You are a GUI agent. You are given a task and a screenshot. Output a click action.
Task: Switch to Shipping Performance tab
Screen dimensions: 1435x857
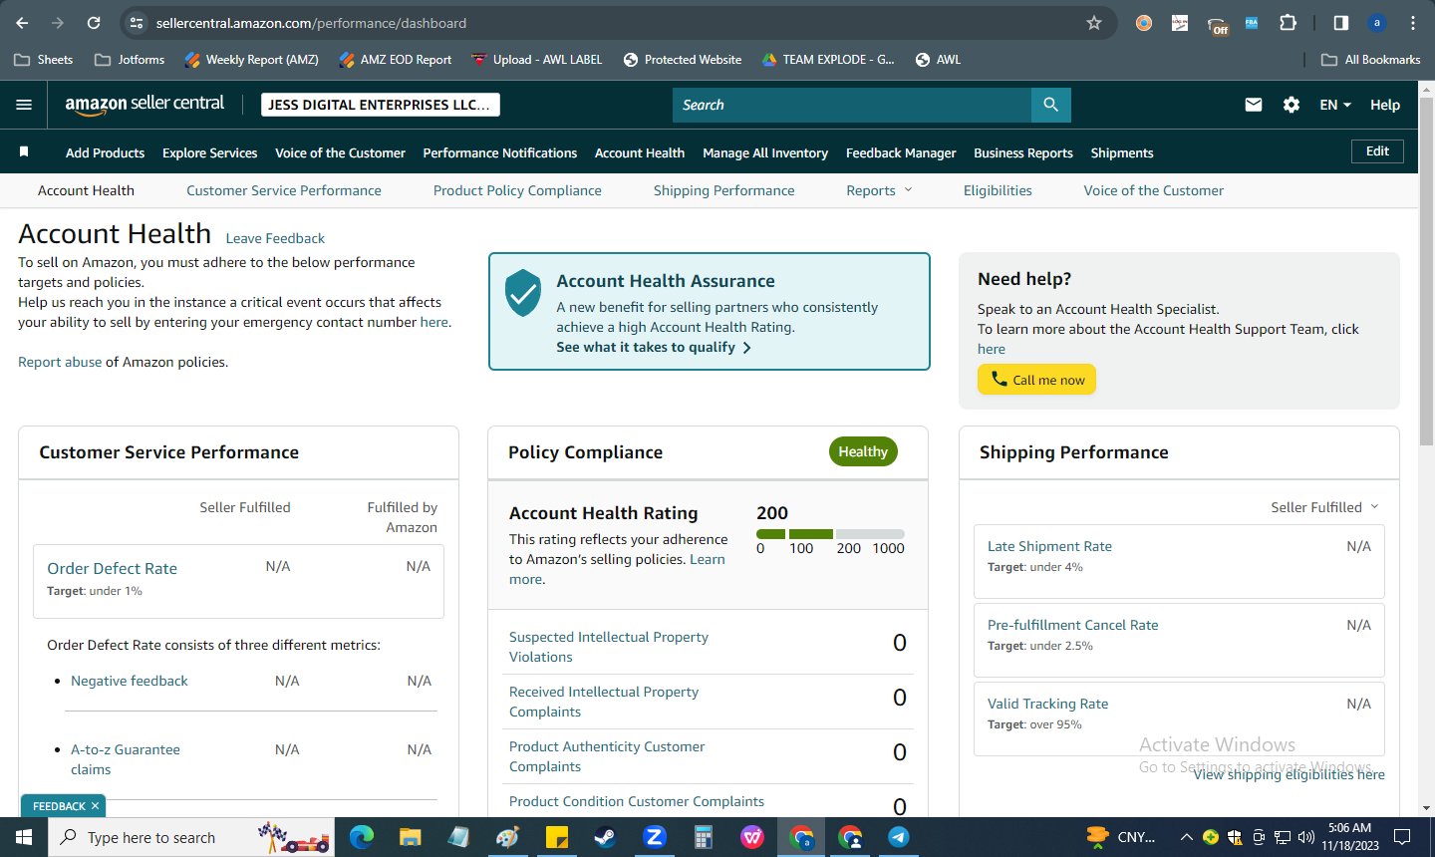click(724, 190)
